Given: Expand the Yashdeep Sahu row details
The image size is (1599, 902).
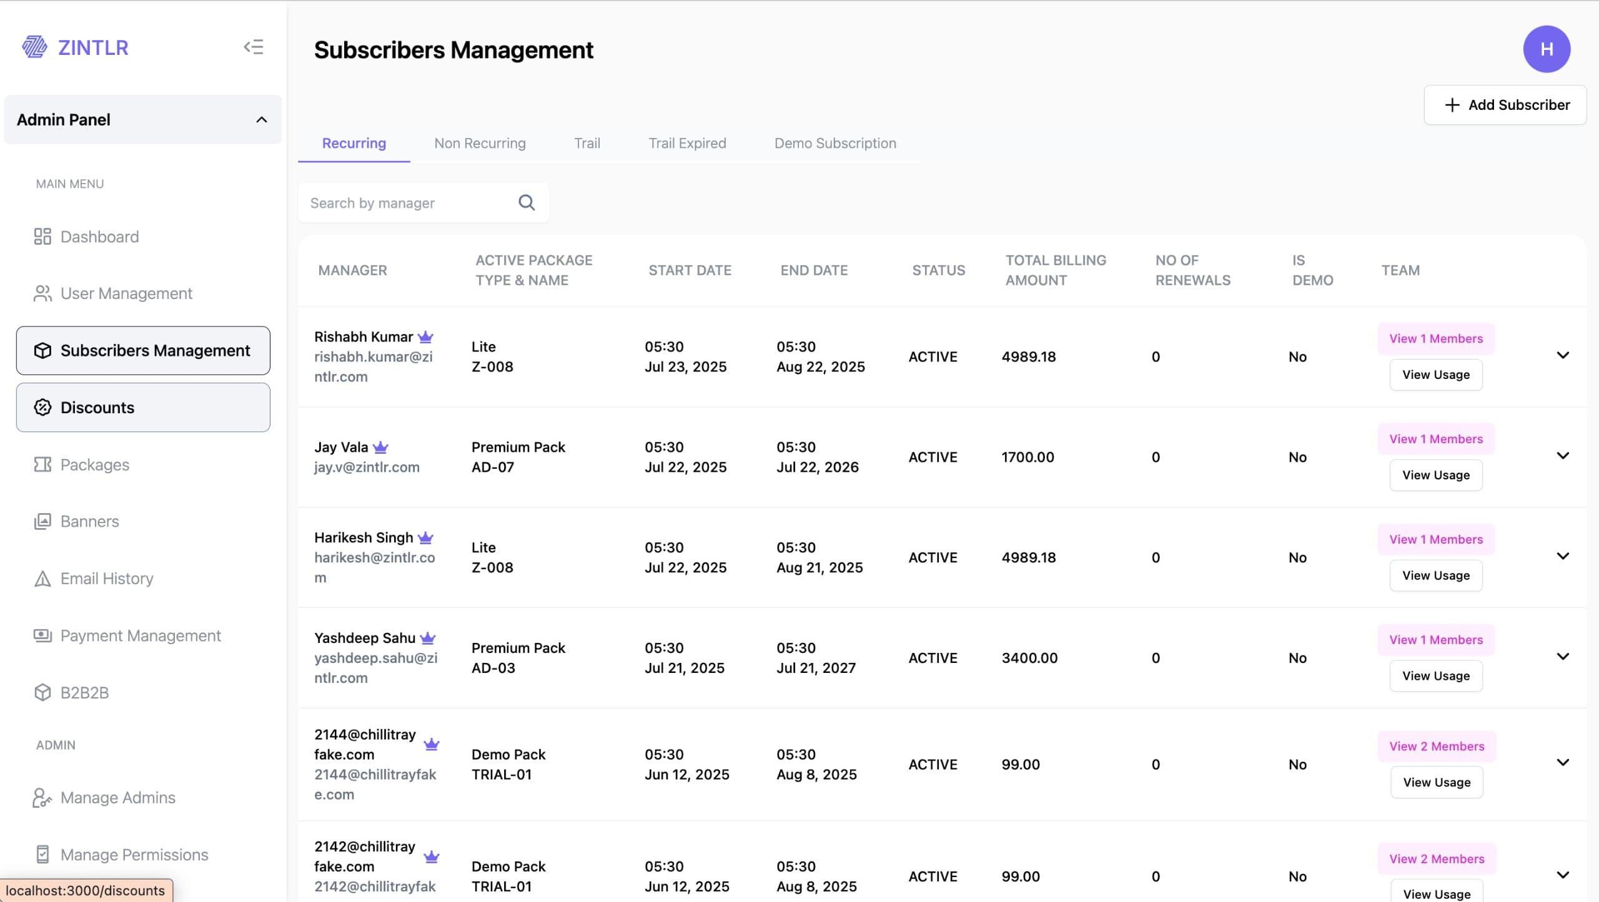Looking at the screenshot, I should (1563, 656).
